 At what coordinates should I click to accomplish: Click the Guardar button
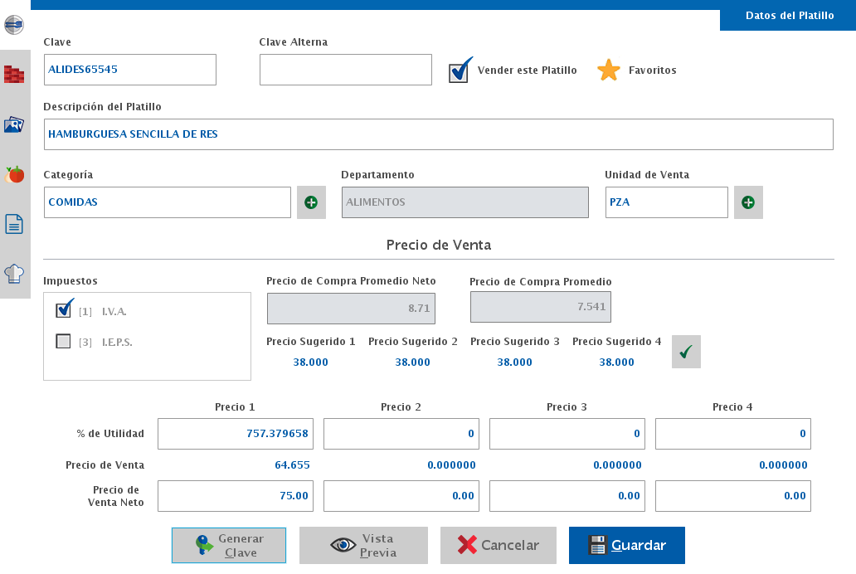(626, 545)
